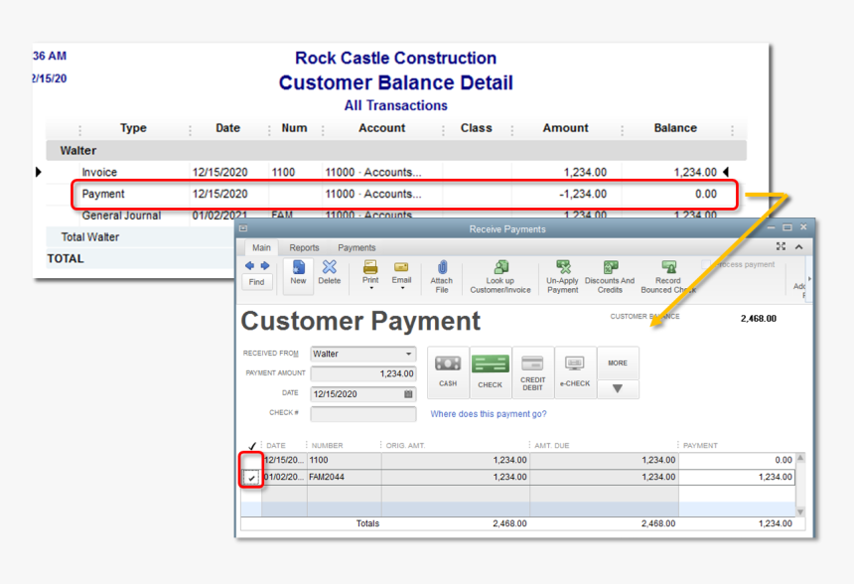
Task: Expand the Print dropdown arrow
Action: pos(371,288)
